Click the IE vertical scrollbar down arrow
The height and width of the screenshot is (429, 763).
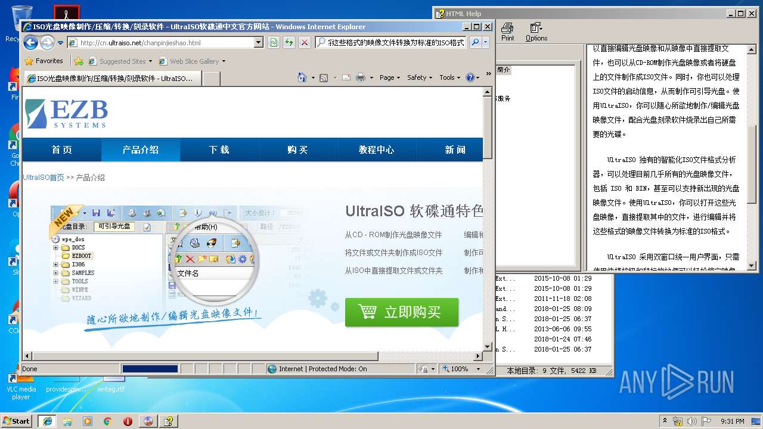pos(488,346)
